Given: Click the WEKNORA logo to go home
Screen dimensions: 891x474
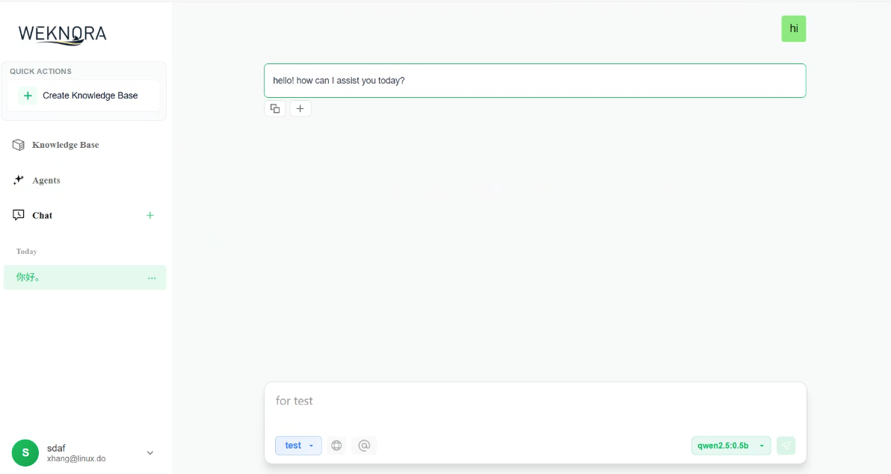Looking at the screenshot, I should point(62,34).
